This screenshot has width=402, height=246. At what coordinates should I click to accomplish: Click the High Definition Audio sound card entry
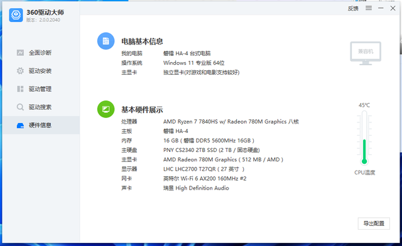pyautogui.click(x=196, y=188)
